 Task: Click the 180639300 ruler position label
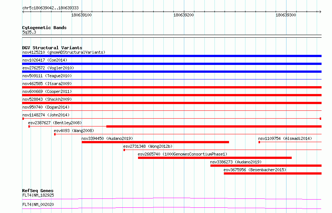[x=286, y=15]
